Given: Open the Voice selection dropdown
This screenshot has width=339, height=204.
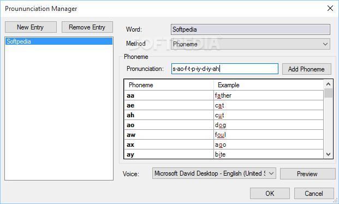Looking at the screenshot, I should coord(214,173).
